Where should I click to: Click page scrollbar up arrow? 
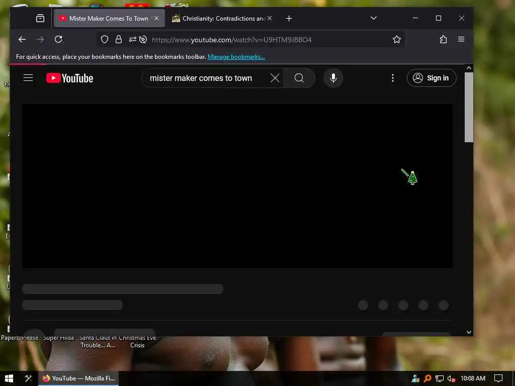pos(469,68)
